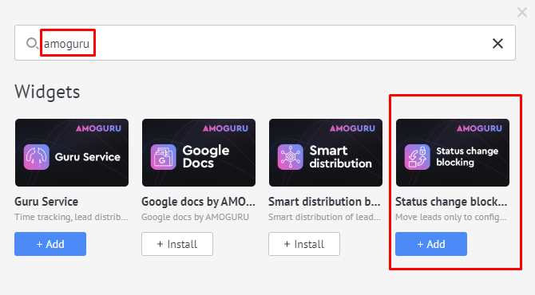Click the 'Smart distribution of lead...' description
This screenshot has height=295, width=535.
[x=324, y=217]
